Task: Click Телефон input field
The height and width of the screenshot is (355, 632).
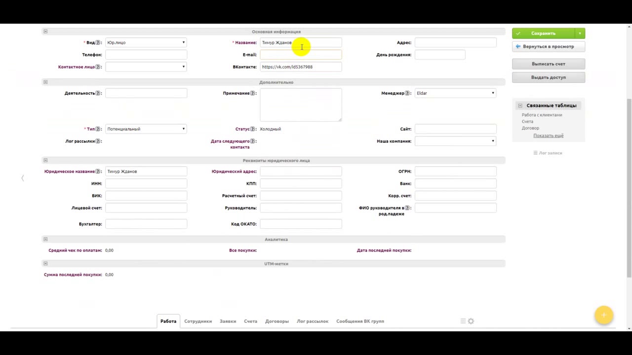Action: 146,55
